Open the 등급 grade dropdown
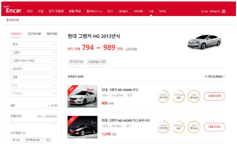The width and height of the screenshot is (237, 157). tap(34, 85)
